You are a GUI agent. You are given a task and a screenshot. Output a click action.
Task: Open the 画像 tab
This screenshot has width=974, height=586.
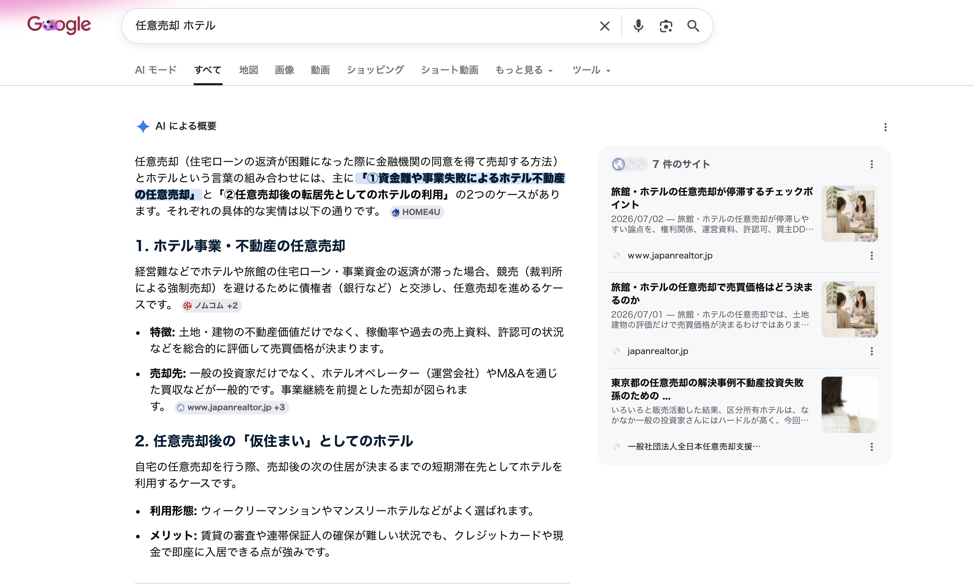284,70
